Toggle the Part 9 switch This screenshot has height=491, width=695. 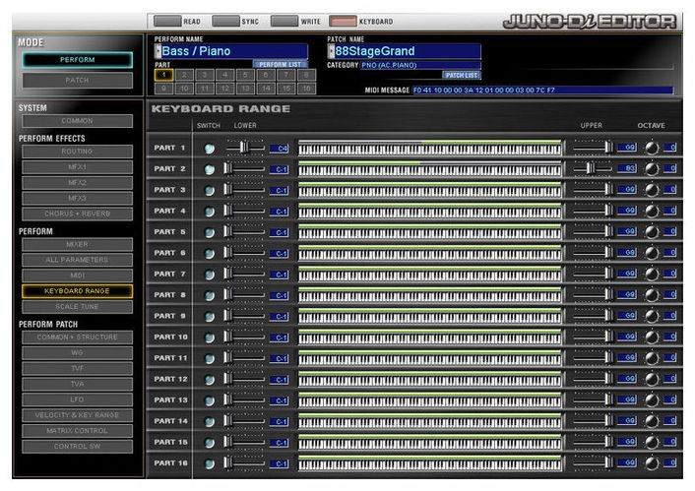click(210, 317)
